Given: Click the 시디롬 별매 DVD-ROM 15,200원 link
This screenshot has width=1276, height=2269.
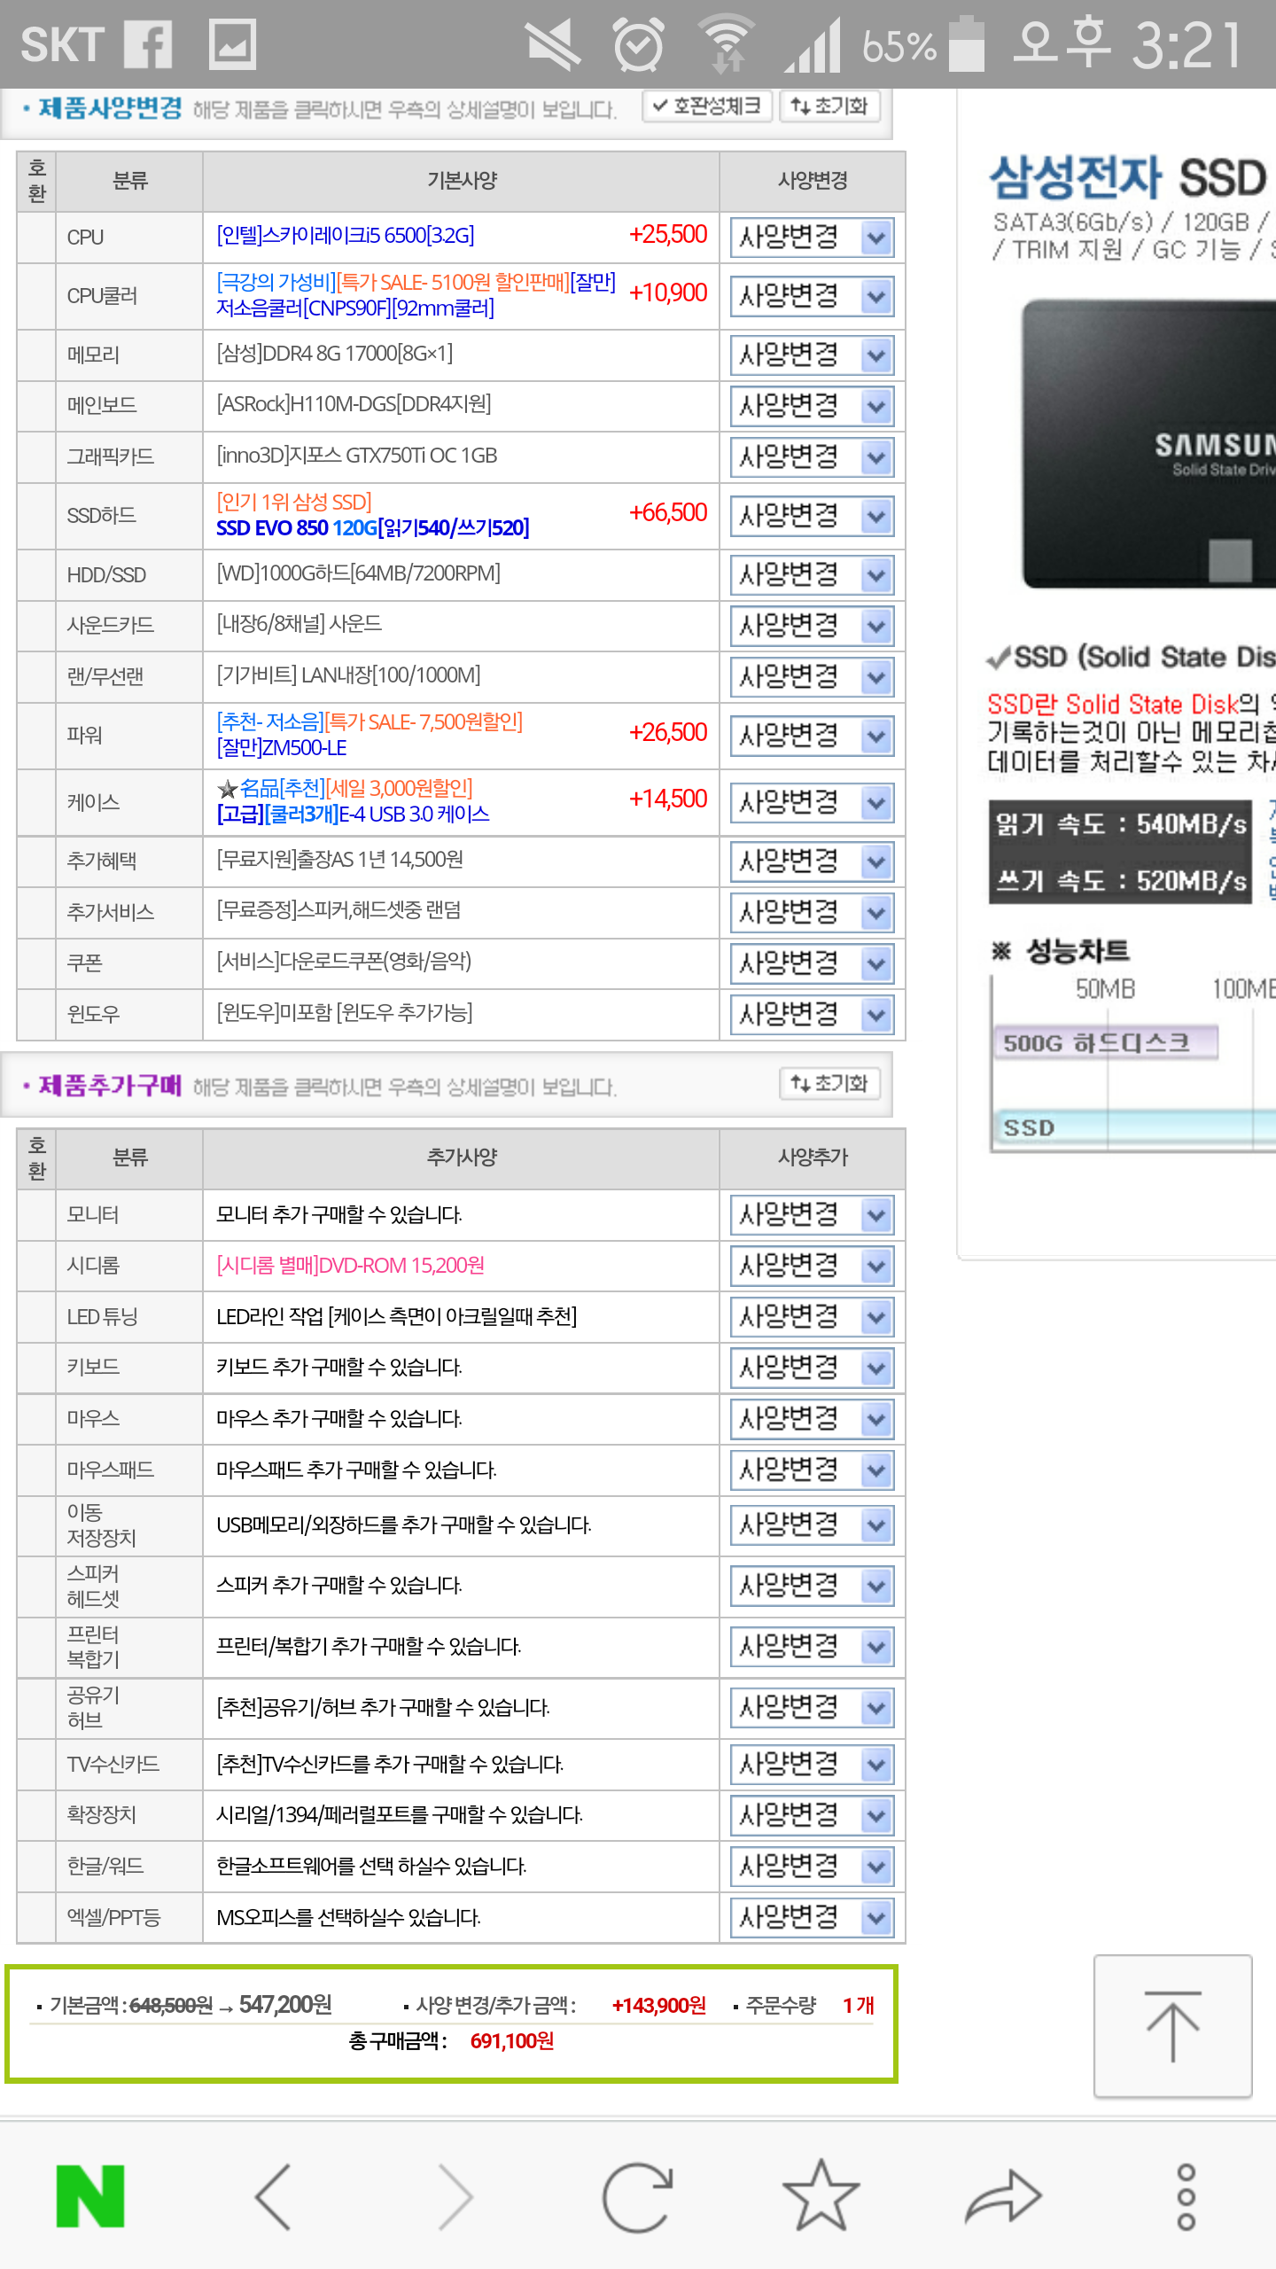Looking at the screenshot, I should click(351, 1265).
